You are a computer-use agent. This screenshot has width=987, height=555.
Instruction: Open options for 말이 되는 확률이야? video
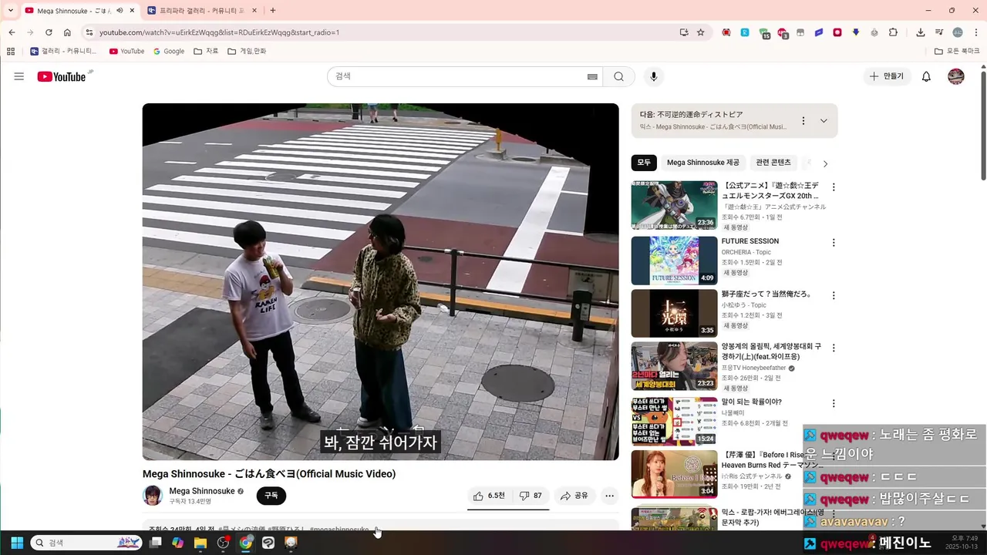click(x=834, y=403)
